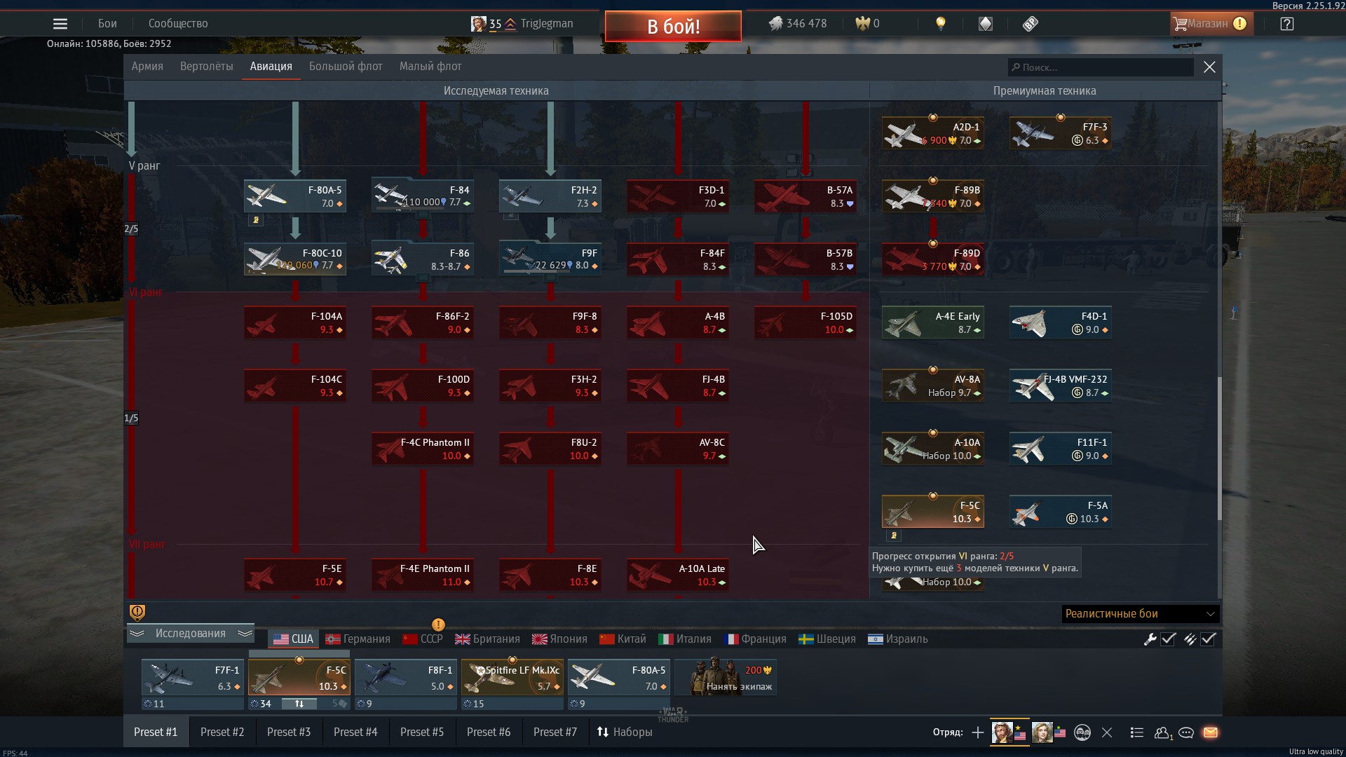Click the lightbulb hints icon

click(941, 24)
